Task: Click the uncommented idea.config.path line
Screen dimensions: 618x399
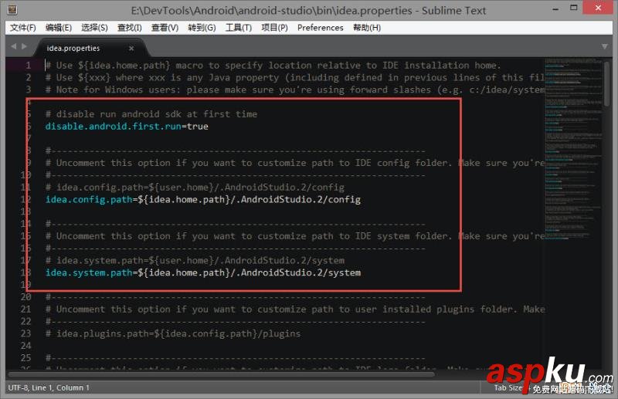Action: pos(203,200)
